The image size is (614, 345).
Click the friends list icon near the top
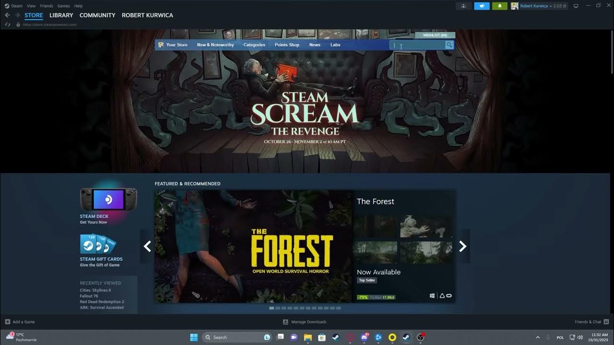pos(463,5)
